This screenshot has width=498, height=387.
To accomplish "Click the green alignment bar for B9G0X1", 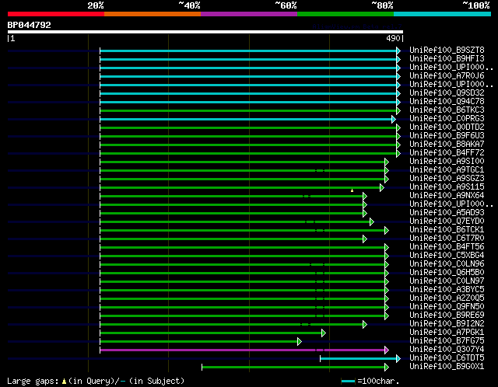I will pyautogui.click(x=293, y=368).
